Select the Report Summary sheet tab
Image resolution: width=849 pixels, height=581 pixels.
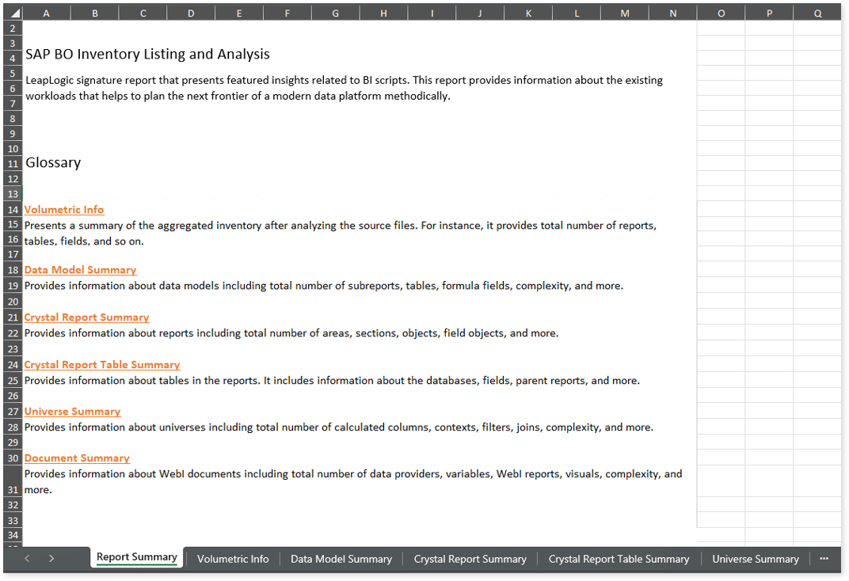pyautogui.click(x=136, y=557)
